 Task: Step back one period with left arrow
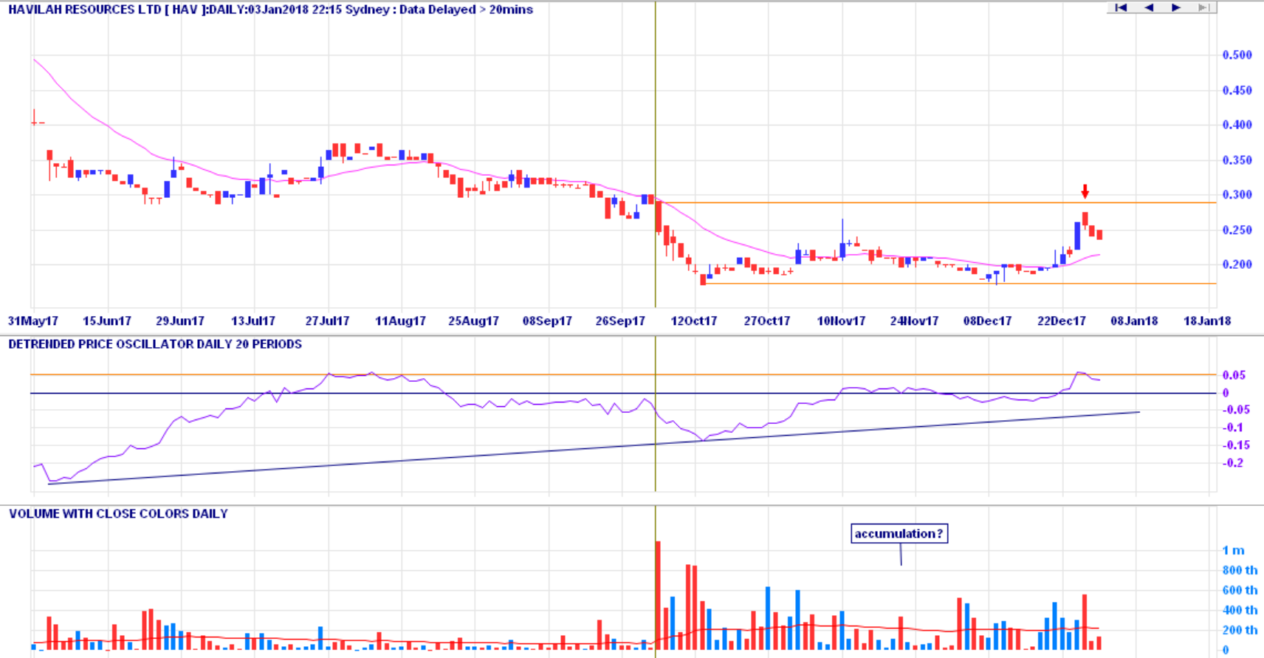pos(1149,7)
